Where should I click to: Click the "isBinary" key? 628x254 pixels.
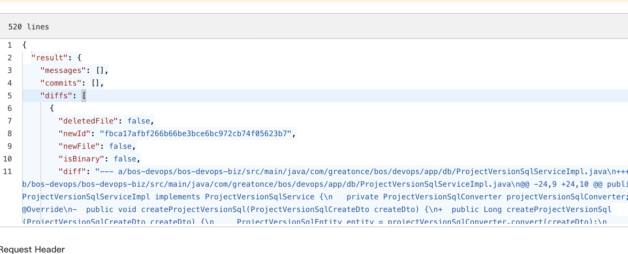pos(82,159)
